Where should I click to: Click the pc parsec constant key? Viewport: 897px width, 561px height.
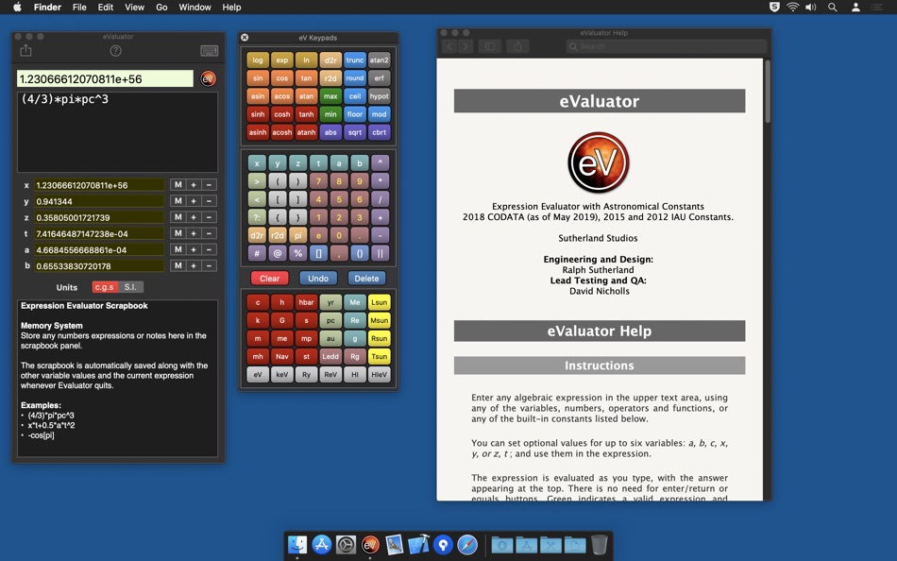pyautogui.click(x=330, y=320)
